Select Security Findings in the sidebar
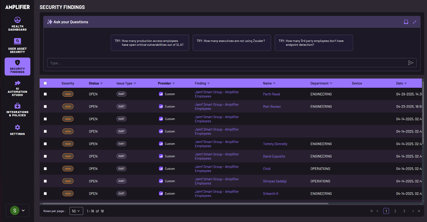The image size is (427, 222). (17, 66)
